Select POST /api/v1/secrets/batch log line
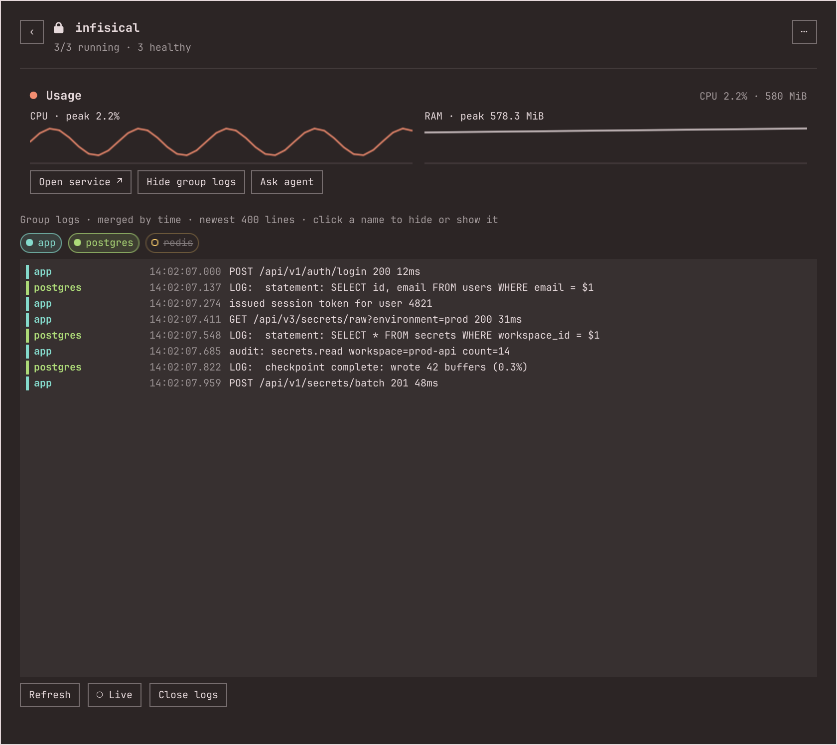837x745 pixels. [418, 383]
